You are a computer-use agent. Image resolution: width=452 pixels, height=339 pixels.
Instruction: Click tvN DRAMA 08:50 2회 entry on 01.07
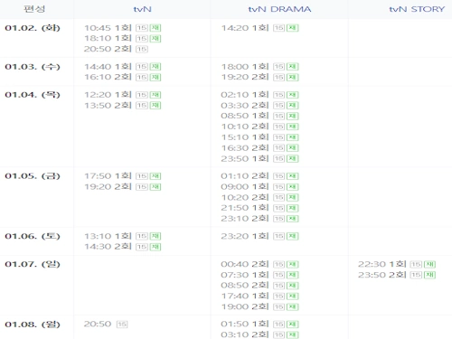tap(259, 286)
